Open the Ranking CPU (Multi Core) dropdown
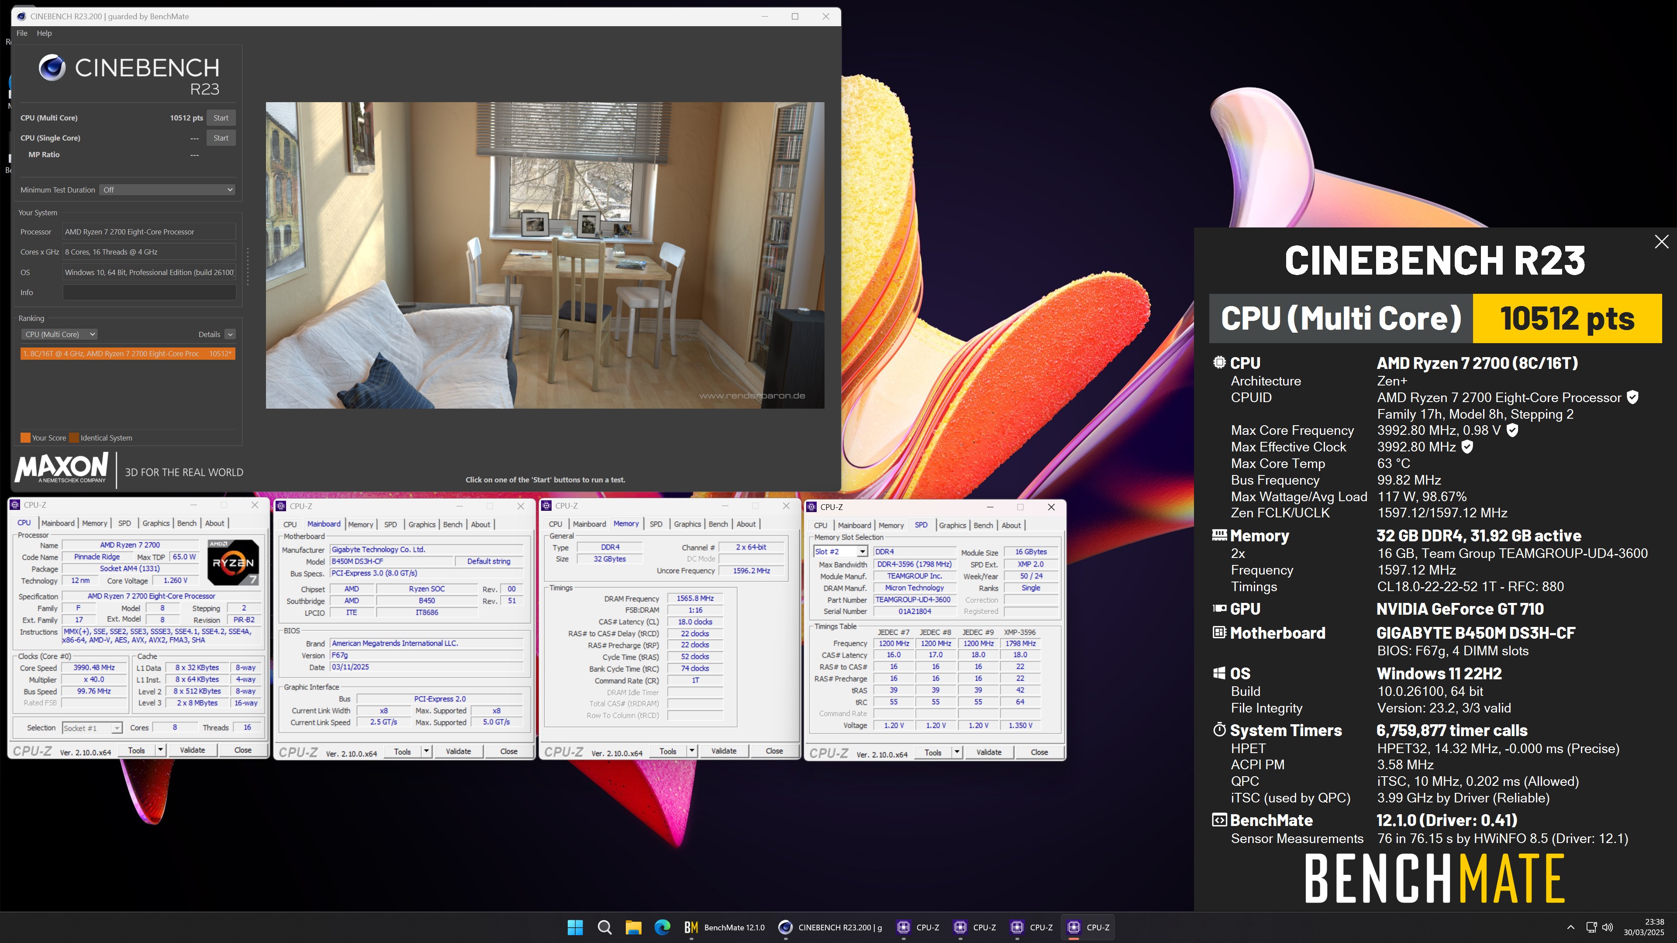1677x943 pixels. pyautogui.click(x=59, y=334)
